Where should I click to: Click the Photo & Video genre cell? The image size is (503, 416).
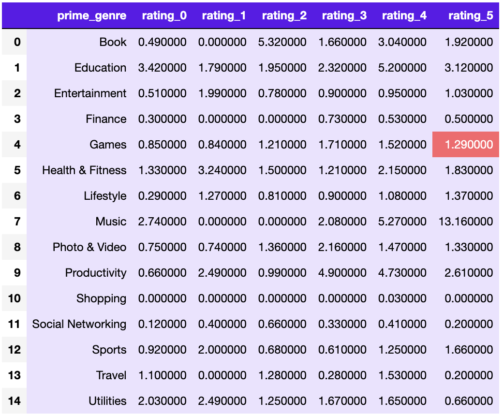click(89, 247)
